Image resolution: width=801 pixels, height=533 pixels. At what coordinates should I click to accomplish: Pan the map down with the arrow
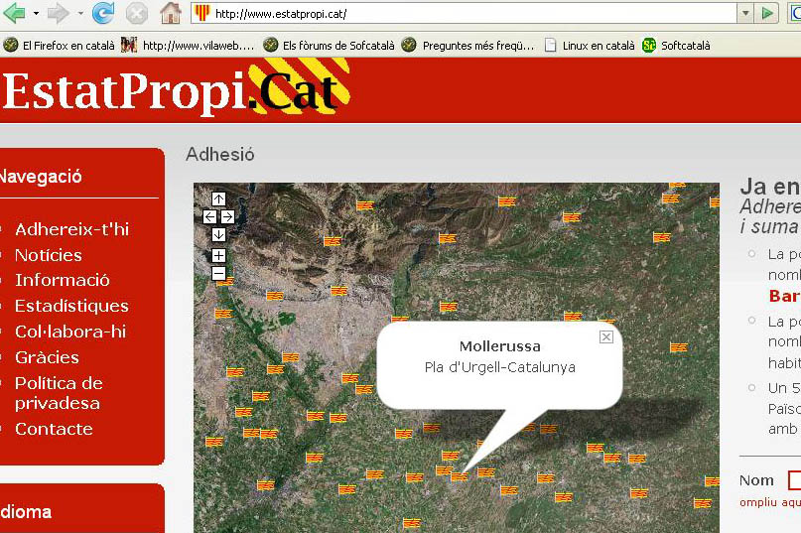tap(218, 234)
